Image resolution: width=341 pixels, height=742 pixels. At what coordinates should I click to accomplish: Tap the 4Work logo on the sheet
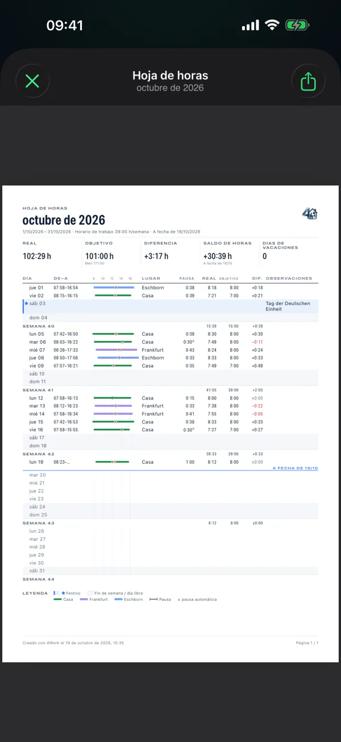[310, 213]
